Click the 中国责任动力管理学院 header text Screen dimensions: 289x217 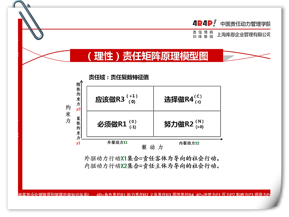pos(245,24)
